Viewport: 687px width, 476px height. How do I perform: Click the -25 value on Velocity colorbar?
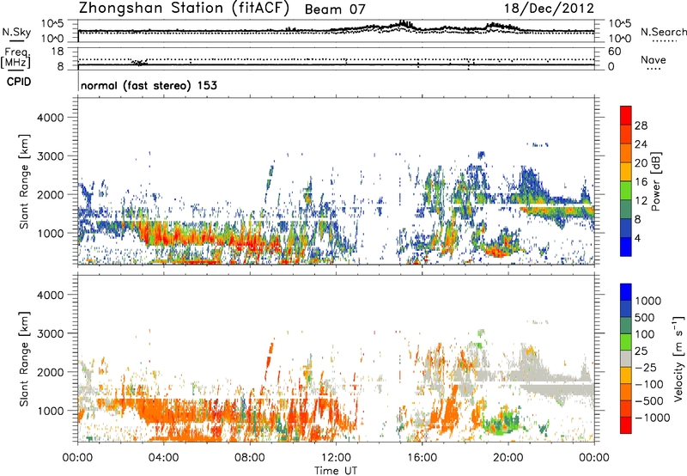click(645, 367)
